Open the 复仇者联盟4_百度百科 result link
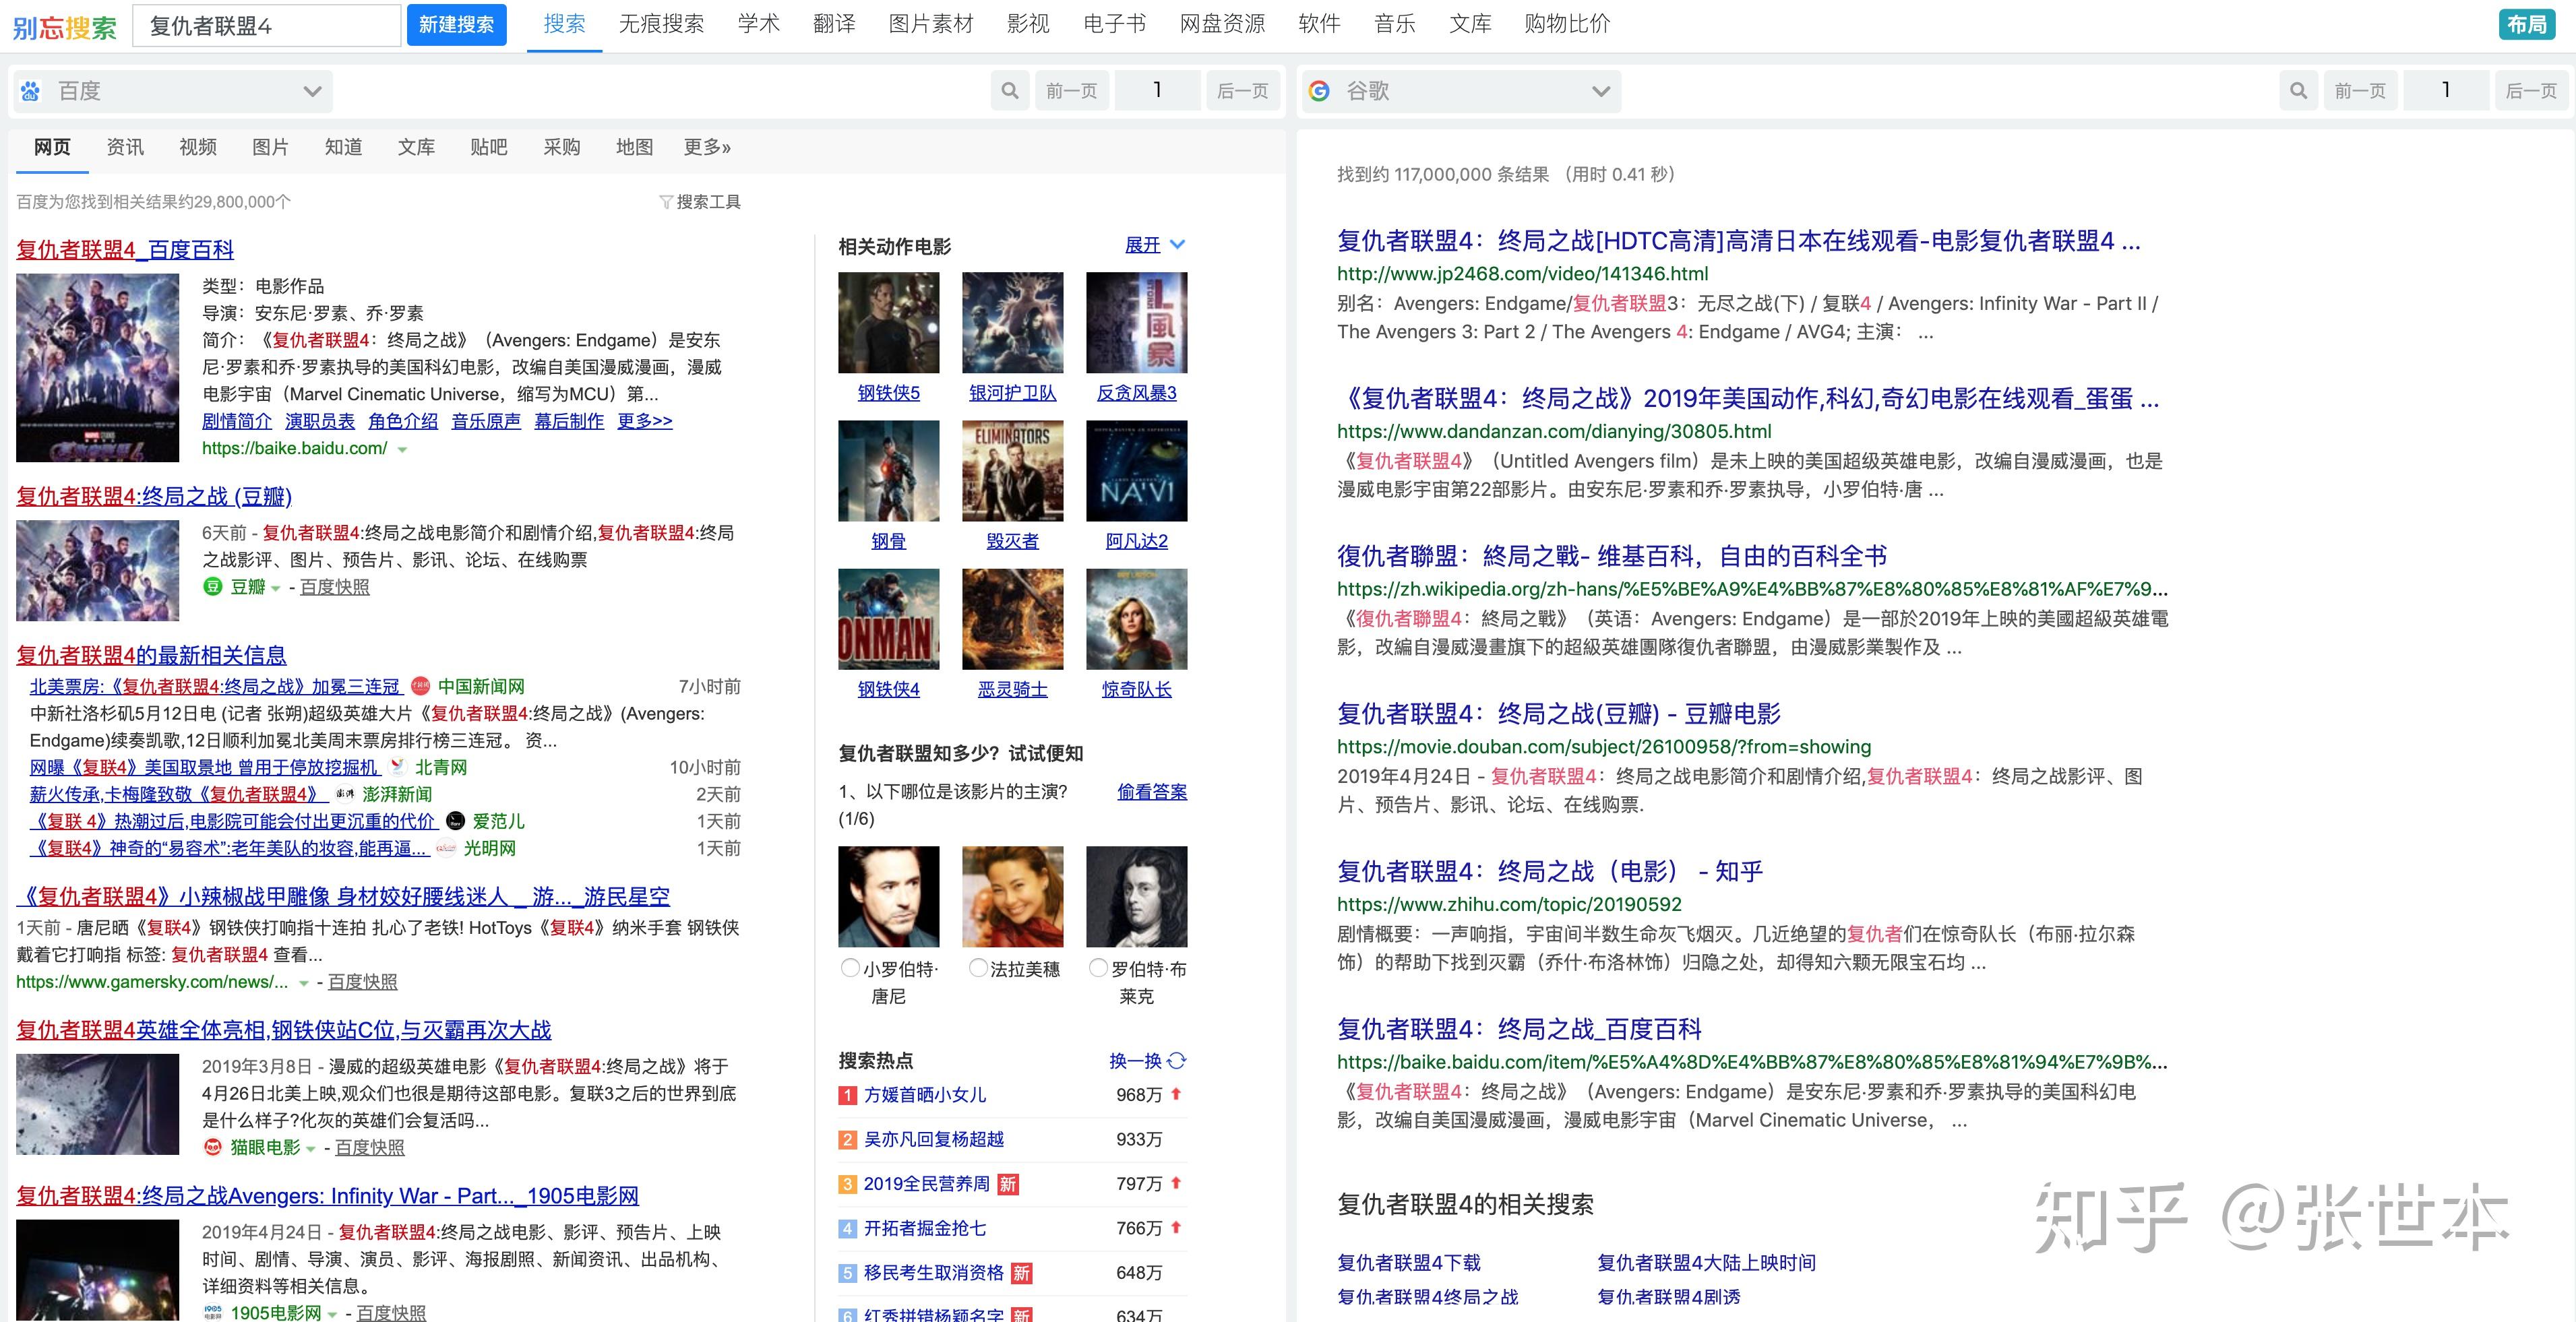The image size is (2576, 1322). point(125,249)
